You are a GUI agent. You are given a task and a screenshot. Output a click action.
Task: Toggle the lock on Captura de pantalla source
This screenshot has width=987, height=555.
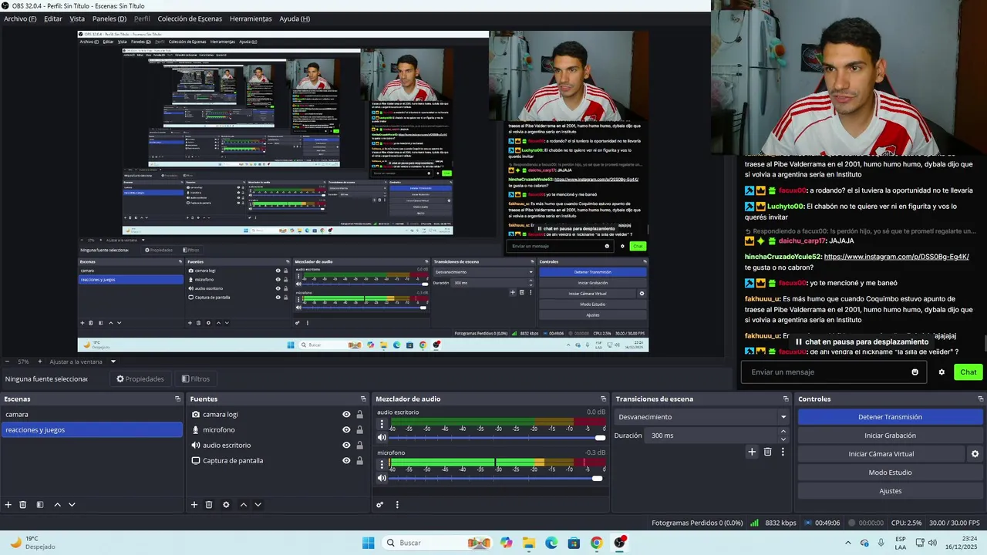[x=359, y=460]
